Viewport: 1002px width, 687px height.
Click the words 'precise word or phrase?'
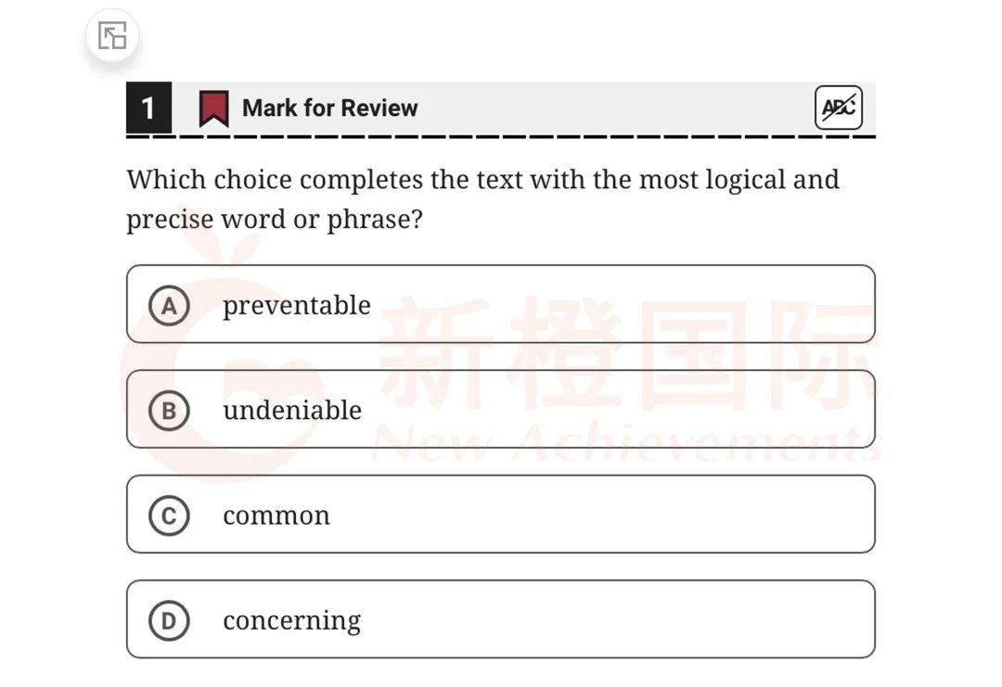pos(274,220)
